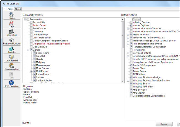Expand the Media Features node
The height and width of the screenshot is (127, 180).
tap(128, 34)
